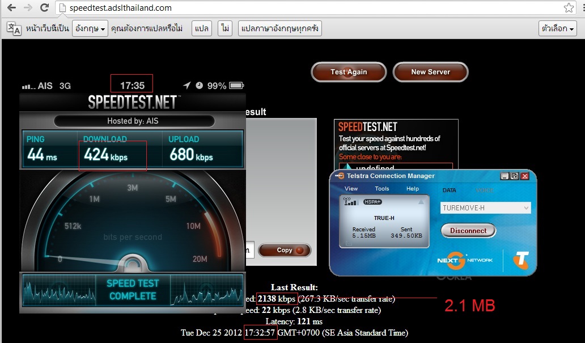Click the "349.50KB" sent value
Screen dimensions: 585x343
pyautogui.click(x=406, y=236)
